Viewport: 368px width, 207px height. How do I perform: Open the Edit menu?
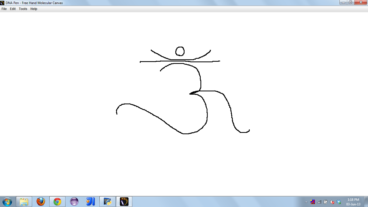(13, 9)
